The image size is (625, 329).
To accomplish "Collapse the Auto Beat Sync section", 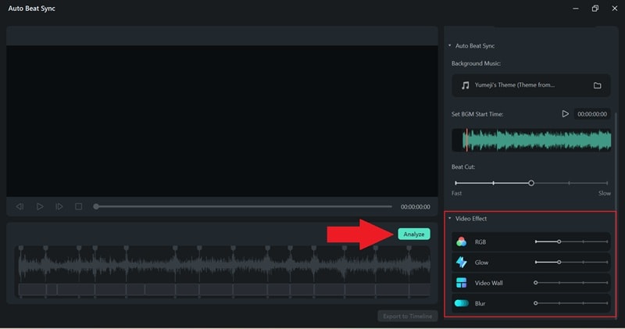I will tap(450, 45).
